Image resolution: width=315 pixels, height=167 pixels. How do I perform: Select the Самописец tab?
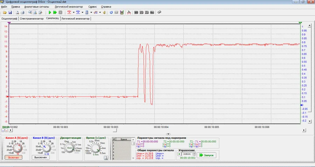[x=52, y=18]
